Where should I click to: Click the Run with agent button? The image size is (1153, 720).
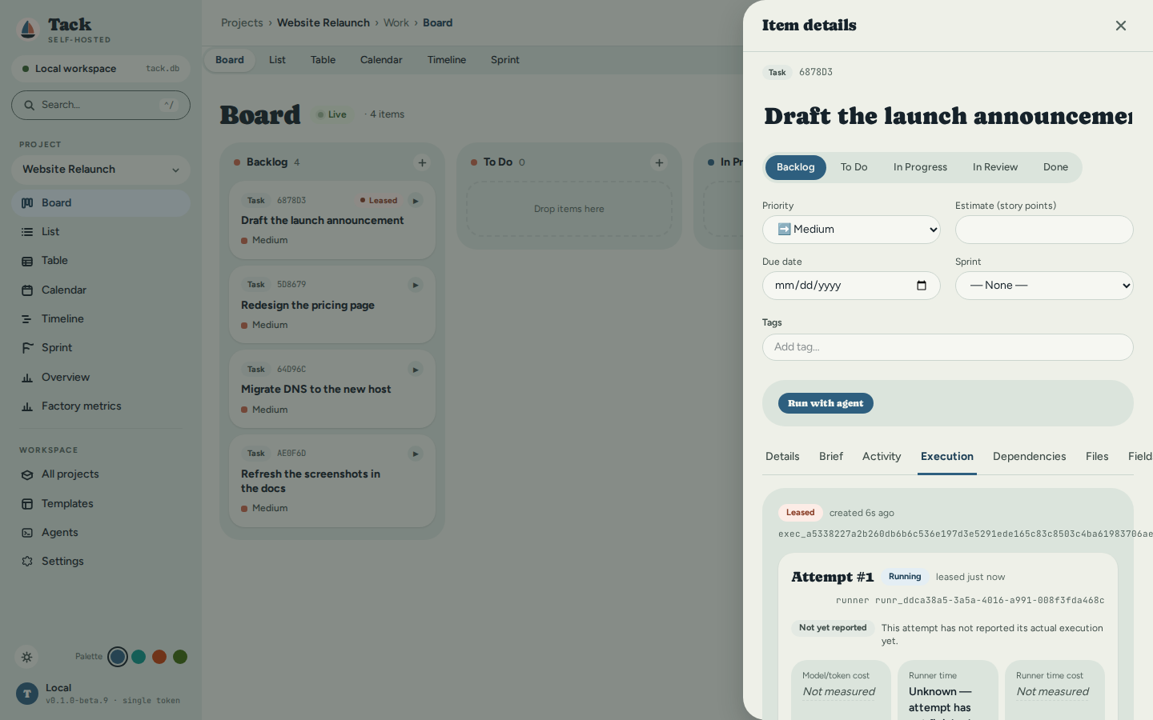point(826,403)
